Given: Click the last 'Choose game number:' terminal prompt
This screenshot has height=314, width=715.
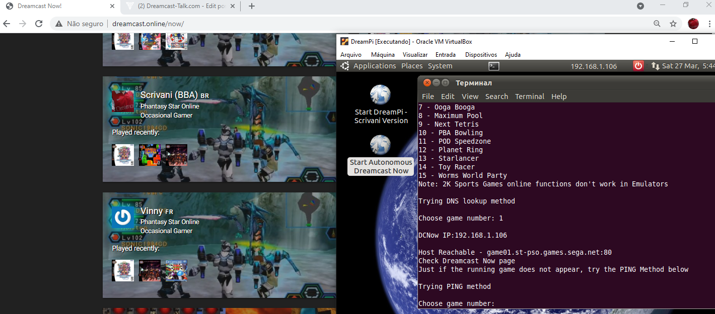Looking at the screenshot, I should tap(457, 303).
